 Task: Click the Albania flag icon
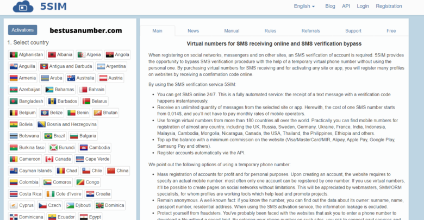(x=52, y=55)
